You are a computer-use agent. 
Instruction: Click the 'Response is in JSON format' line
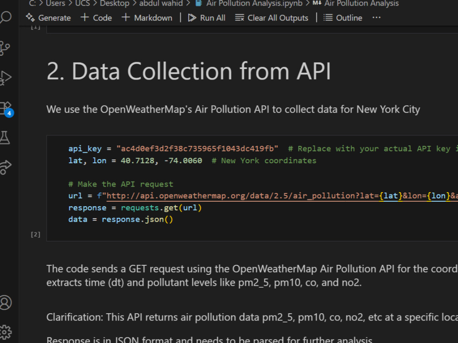[209, 340]
